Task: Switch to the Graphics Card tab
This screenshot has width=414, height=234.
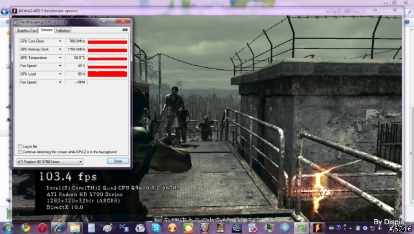Action: (x=27, y=30)
